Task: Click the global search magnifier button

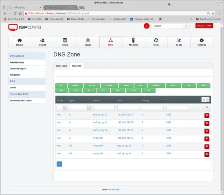Action: 187,26
